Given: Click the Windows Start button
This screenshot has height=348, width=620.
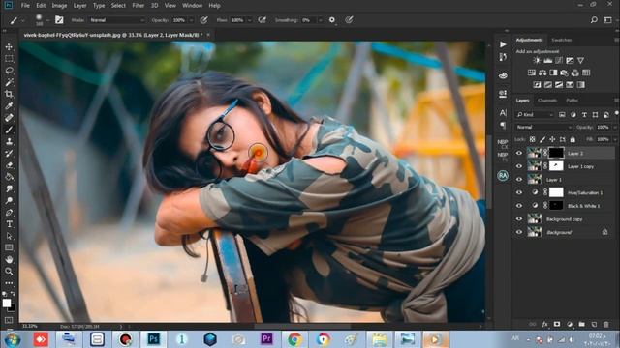Looking at the screenshot, I should tap(13, 339).
